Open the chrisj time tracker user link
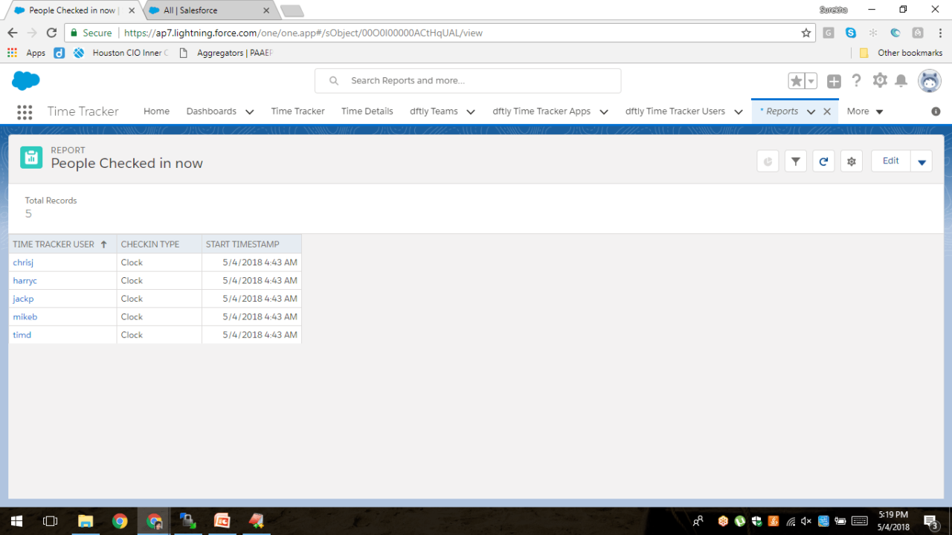The height and width of the screenshot is (535, 952). click(x=23, y=262)
